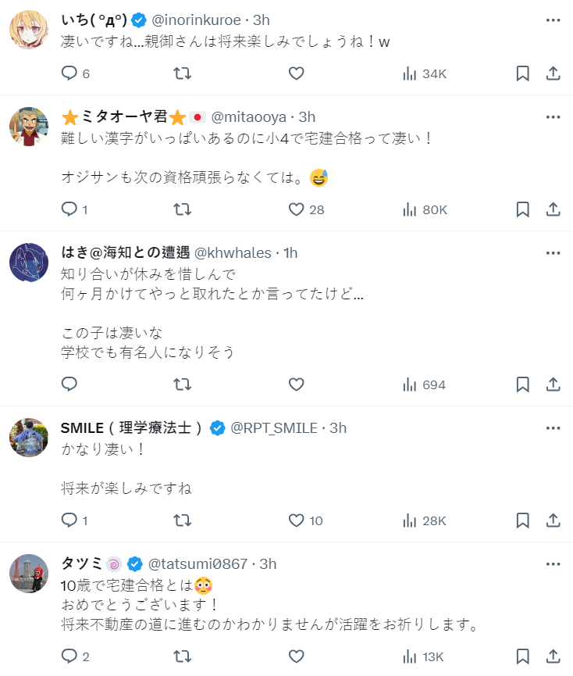Viewport: 573px width, 676px height.
Task: Reply to the @tatsumi0867 tweet
Action: [x=69, y=656]
